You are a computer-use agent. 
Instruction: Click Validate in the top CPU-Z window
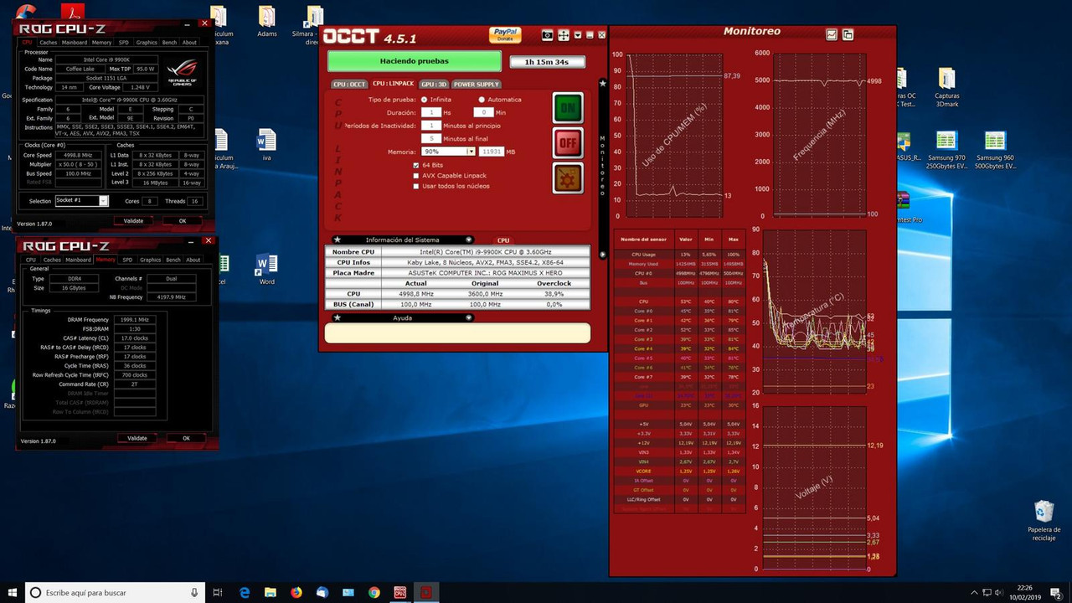pos(133,221)
